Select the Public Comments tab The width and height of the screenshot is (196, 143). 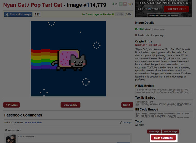point(14,122)
